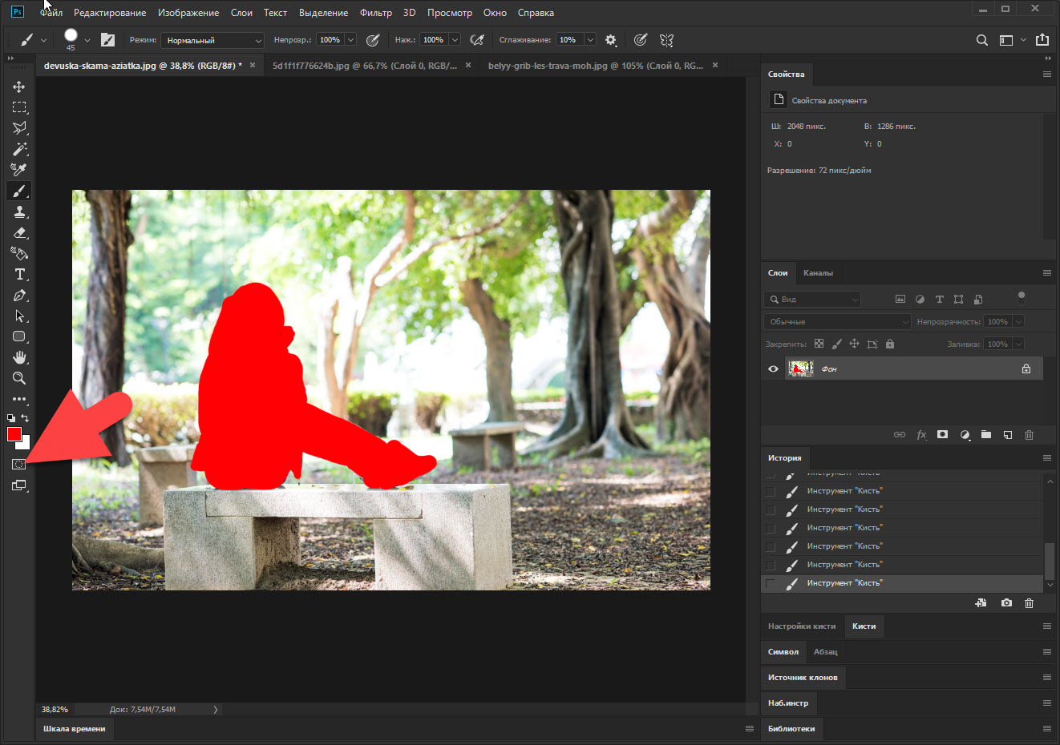
Task: Open the layer blend mode dropdown Обычные
Action: [x=838, y=321]
